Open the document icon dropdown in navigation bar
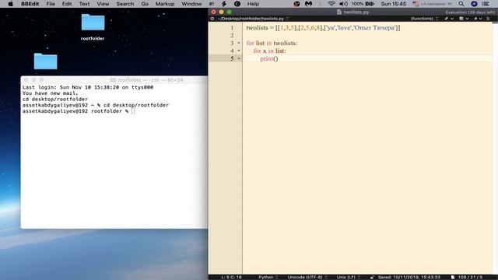Viewport: 498px width, 280px height. click(x=464, y=19)
